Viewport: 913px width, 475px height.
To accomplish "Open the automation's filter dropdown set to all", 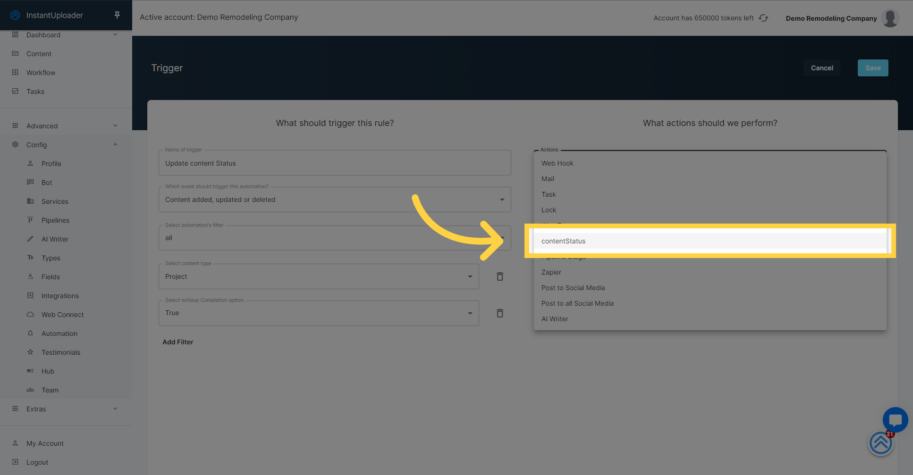I will pos(335,238).
